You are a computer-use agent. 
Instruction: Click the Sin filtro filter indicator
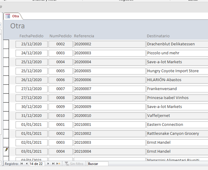(74, 164)
